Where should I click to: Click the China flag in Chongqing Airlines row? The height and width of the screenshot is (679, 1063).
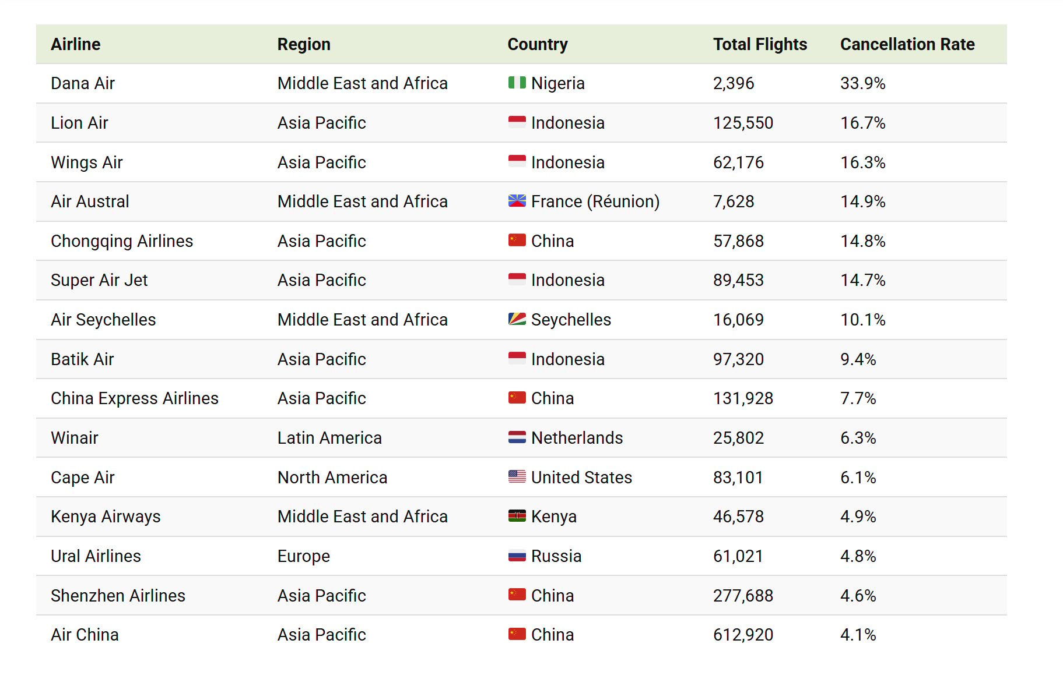point(517,241)
